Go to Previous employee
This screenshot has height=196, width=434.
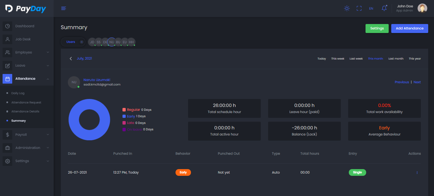pos(402,82)
